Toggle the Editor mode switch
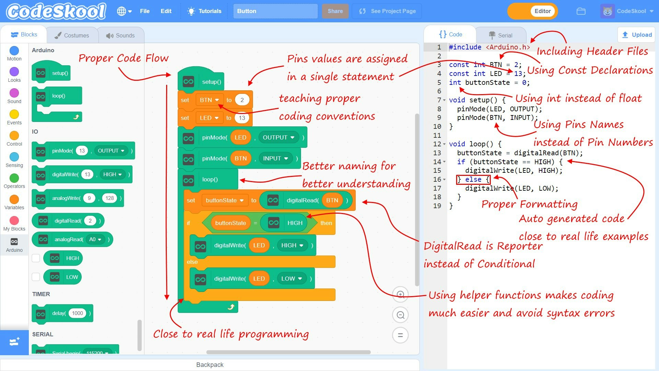 (532, 11)
